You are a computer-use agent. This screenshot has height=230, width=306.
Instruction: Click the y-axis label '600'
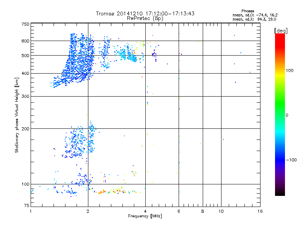click(x=25, y=41)
